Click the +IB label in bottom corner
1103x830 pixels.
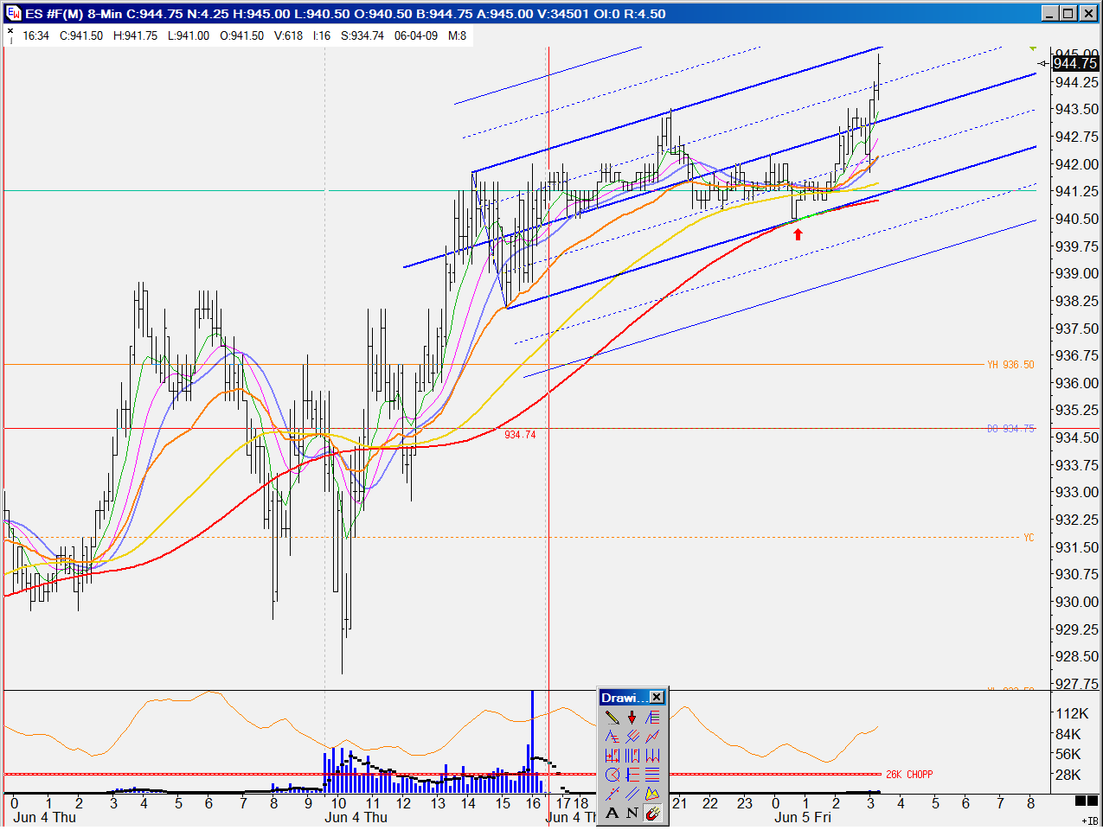click(1090, 820)
